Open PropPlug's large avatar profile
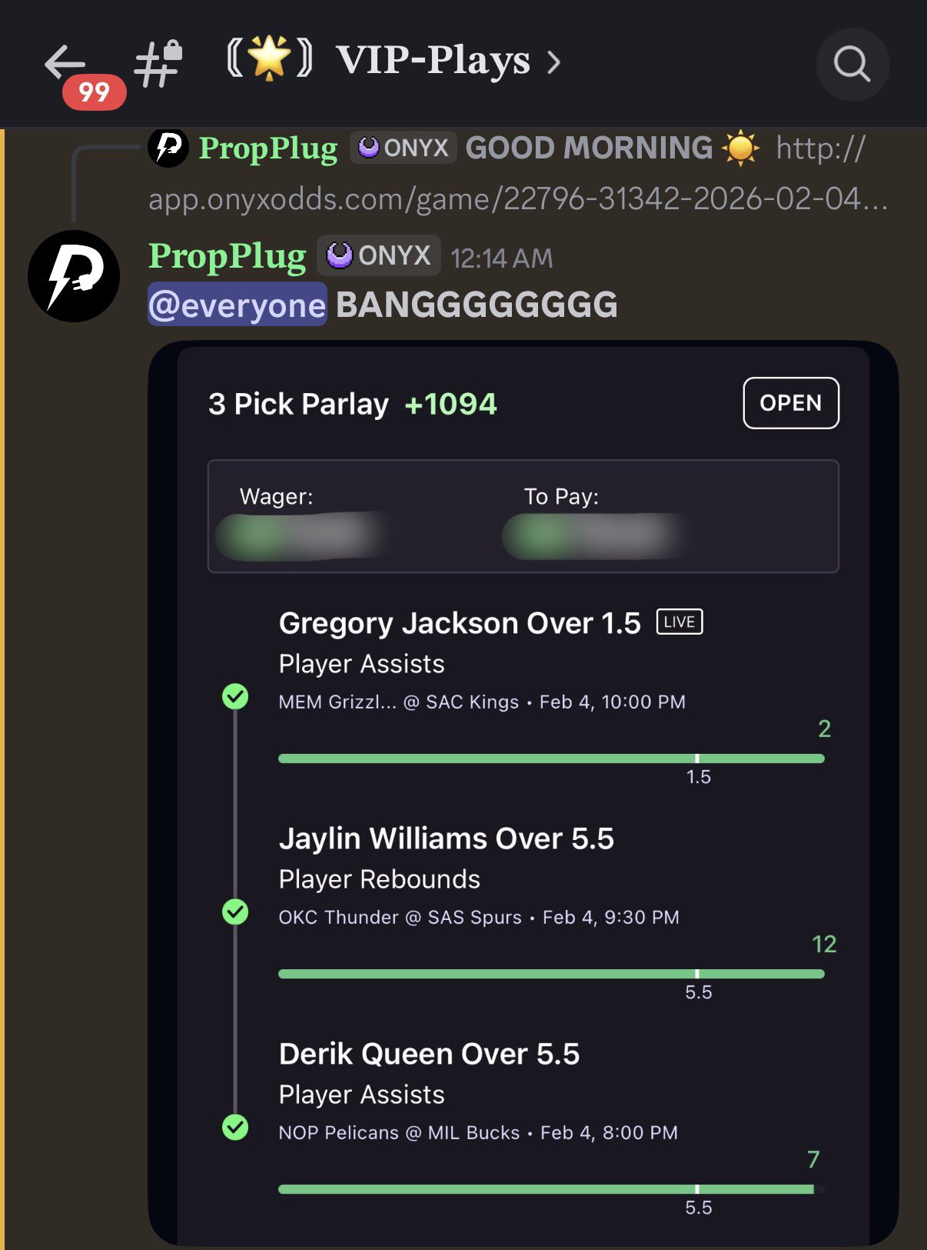Screen dimensions: 927x1250 click(74, 276)
